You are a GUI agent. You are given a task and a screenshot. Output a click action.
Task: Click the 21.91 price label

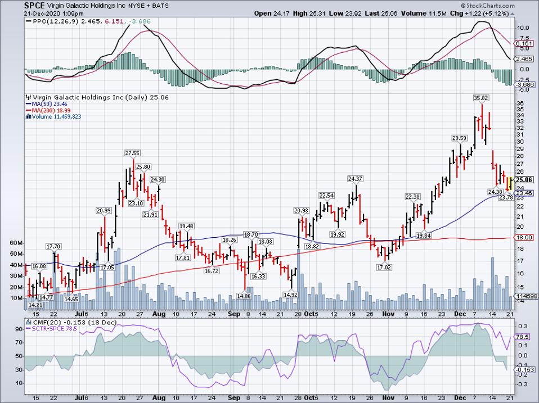tap(150, 215)
